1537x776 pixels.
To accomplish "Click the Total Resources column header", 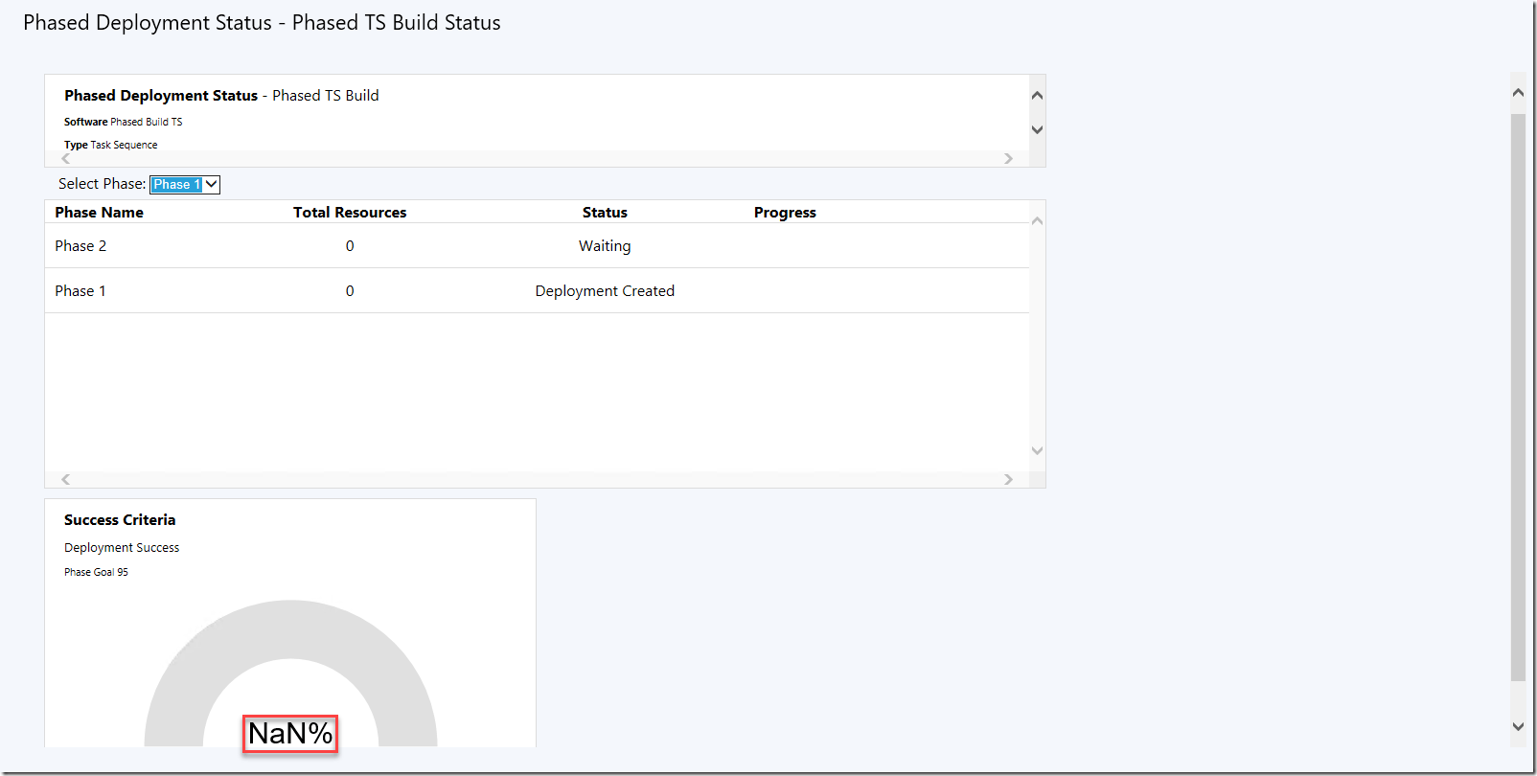I will (x=350, y=213).
